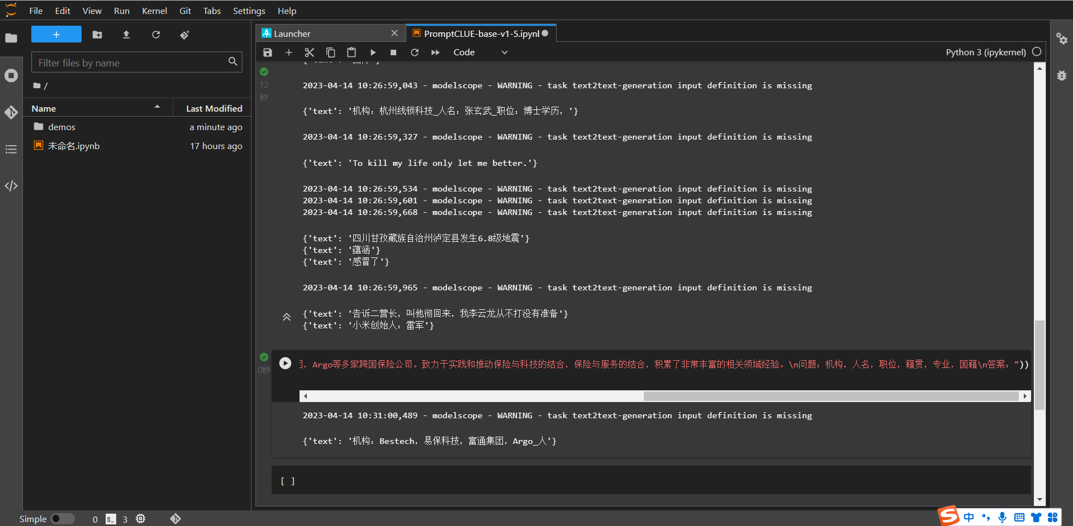Select the PromptCLUE-base-v1-5.ipynb tab
This screenshot has height=526, width=1073.
click(x=481, y=34)
